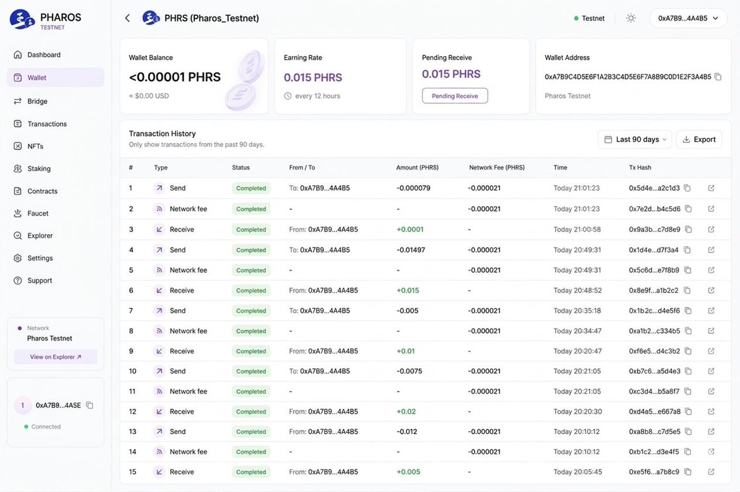Image resolution: width=740 pixels, height=492 pixels.
Task: Open tx 0xe5f6...a7b8c9 externally
Action: (711, 472)
